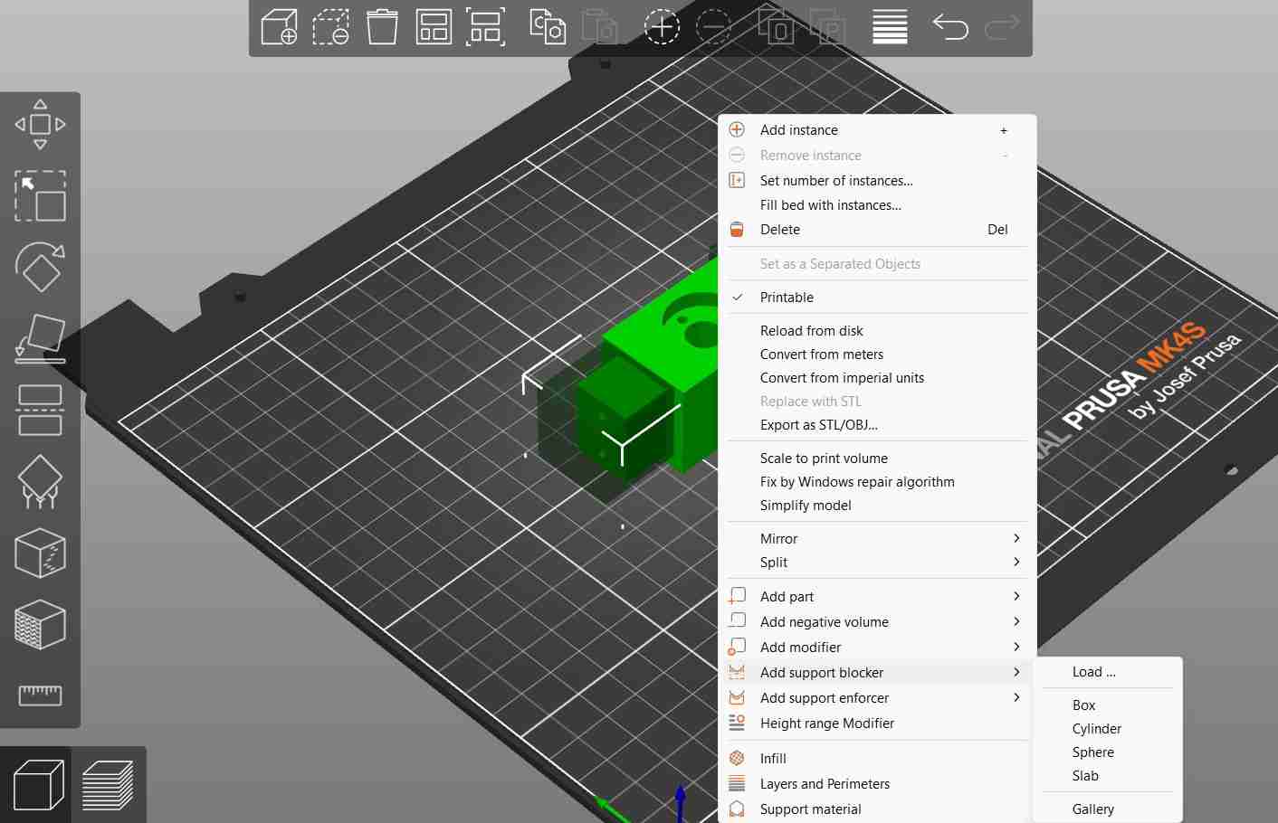
Task: Select Cylinder support blocker shape
Action: [1108, 729]
